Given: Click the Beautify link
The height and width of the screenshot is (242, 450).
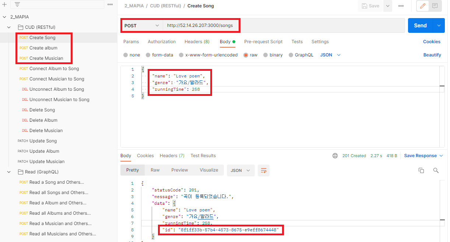Looking at the screenshot, I should [x=432, y=55].
